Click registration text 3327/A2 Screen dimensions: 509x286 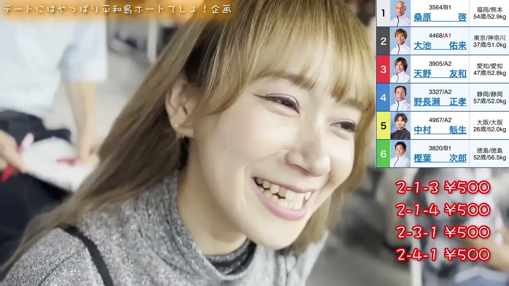440,92
